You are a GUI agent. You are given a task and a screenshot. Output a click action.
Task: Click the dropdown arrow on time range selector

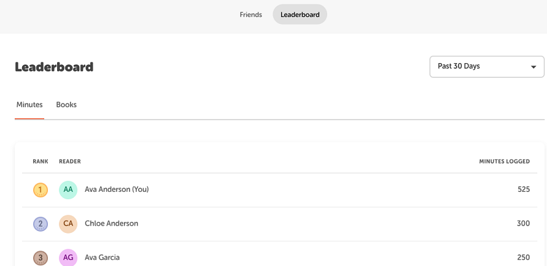pyautogui.click(x=533, y=67)
